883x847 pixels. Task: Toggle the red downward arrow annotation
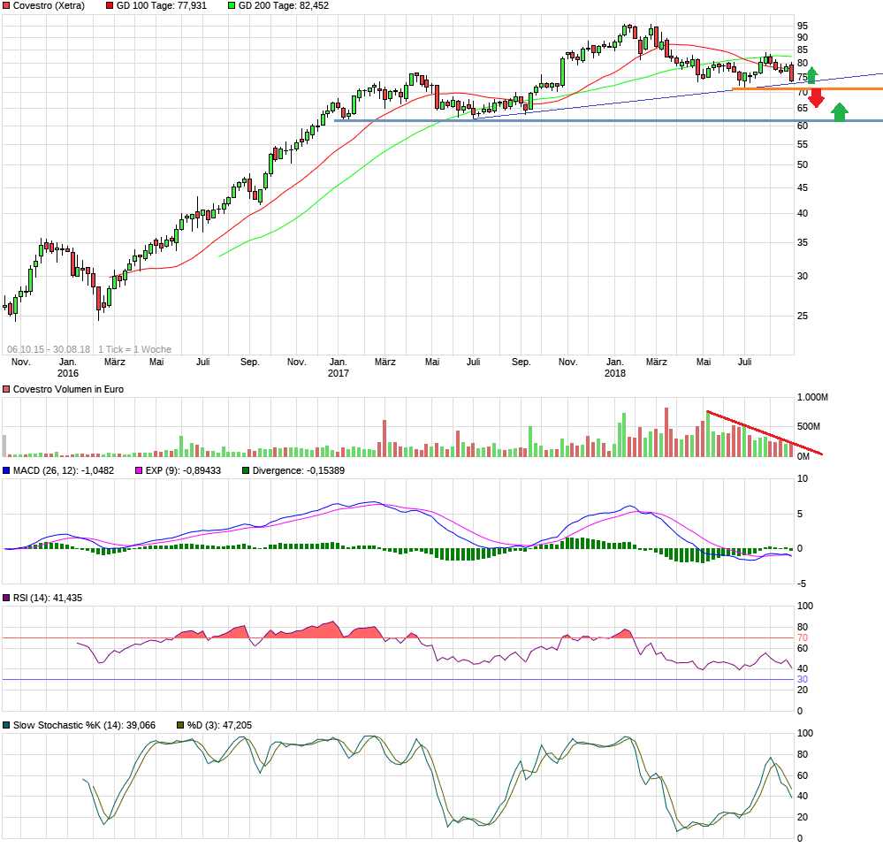[818, 95]
